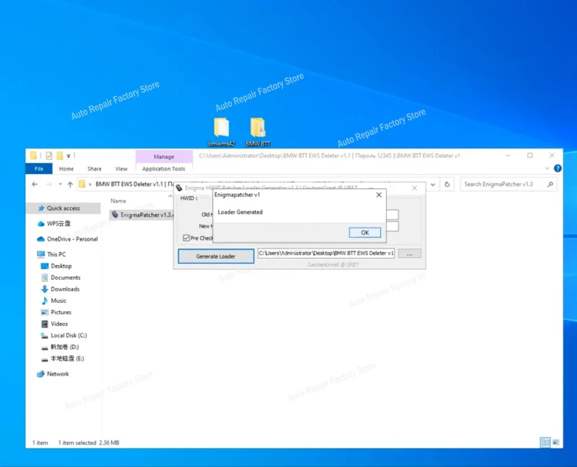Open the bmwms42 desktop folder
The height and width of the screenshot is (467, 577).
pyautogui.click(x=221, y=132)
